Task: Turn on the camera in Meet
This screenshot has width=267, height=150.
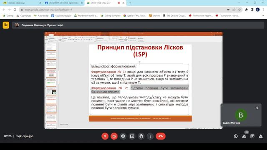Action: 114,136
